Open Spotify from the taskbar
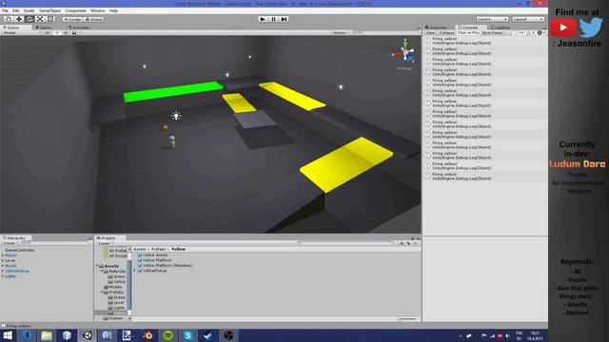The height and width of the screenshot is (342, 609). click(x=167, y=335)
